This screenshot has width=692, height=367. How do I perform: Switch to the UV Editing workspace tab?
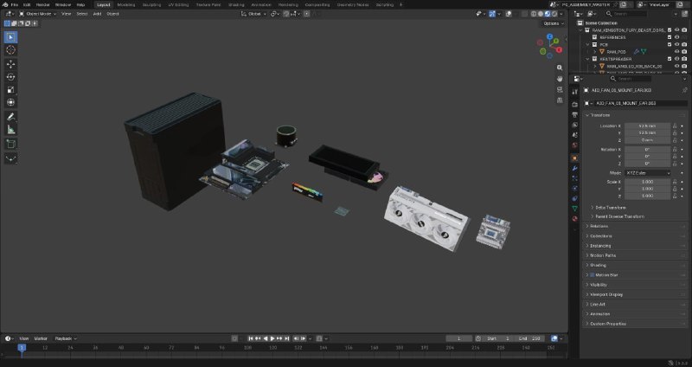(x=178, y=4)
